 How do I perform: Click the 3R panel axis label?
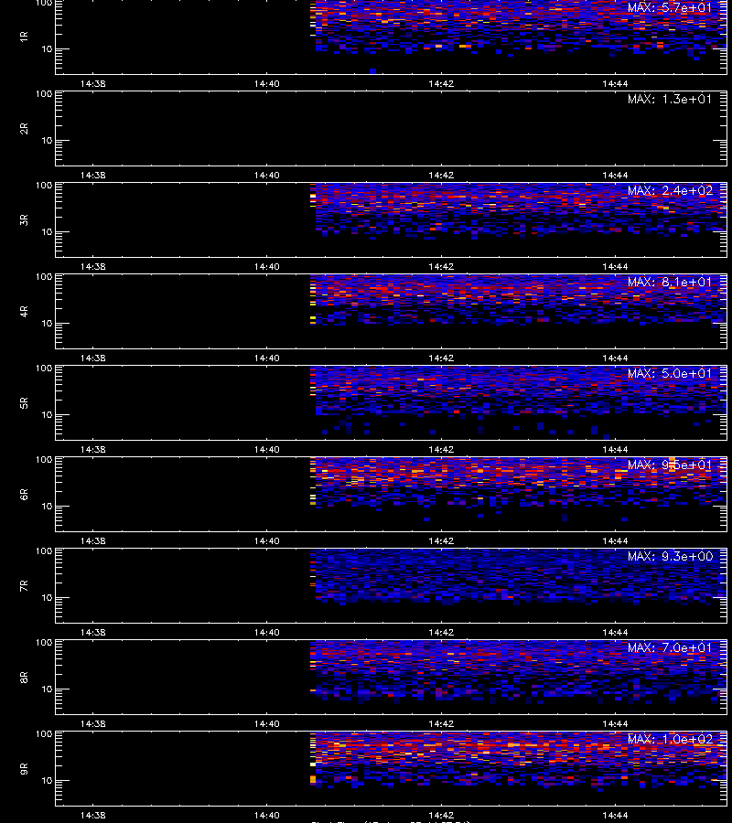click(x=24, y=219)
